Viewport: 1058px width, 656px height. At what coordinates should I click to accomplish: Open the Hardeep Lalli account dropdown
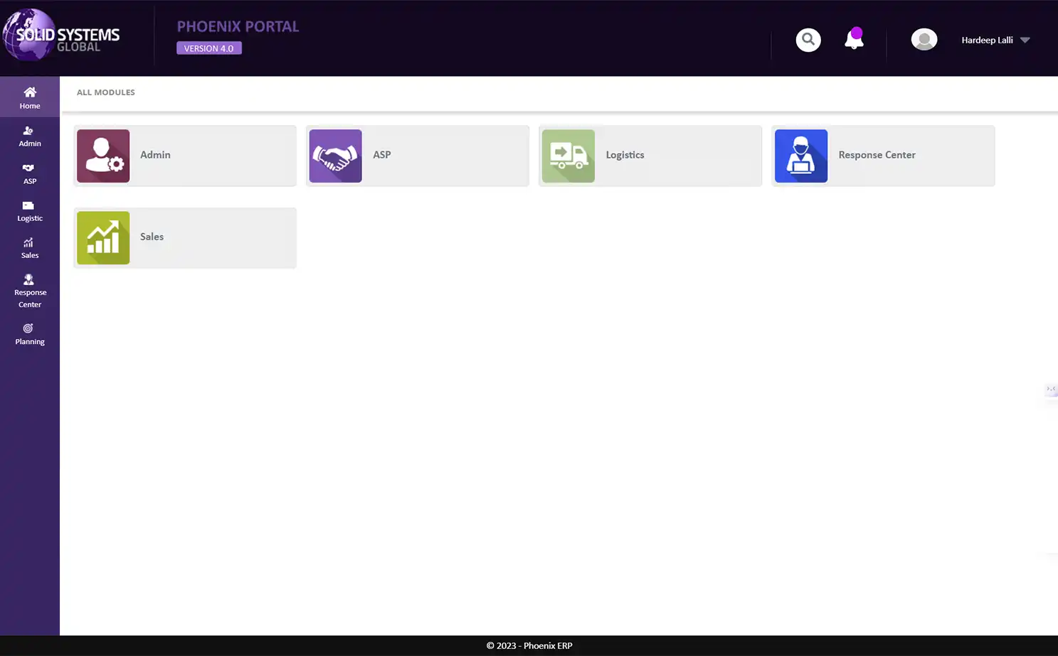pos(994,40)
